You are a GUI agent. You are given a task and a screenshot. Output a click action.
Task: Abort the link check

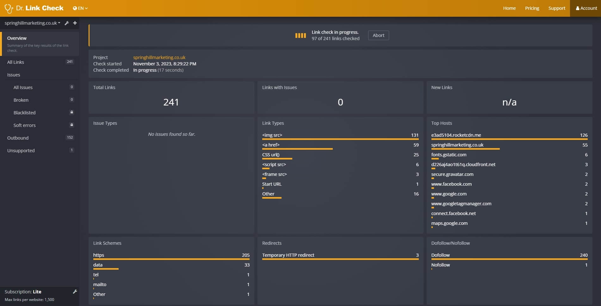pyautogui.click(x=378, y=35)
